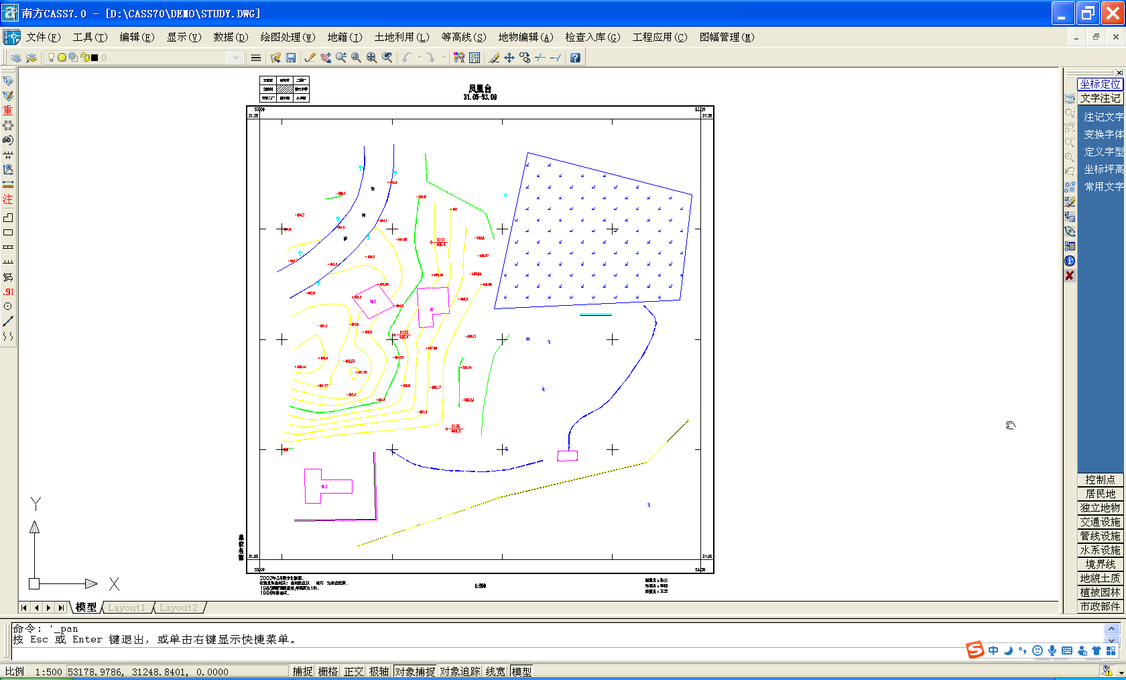1126x680 pixels.
Task: Click the red 注 annotation icon
Action: (x=8, y=199)
